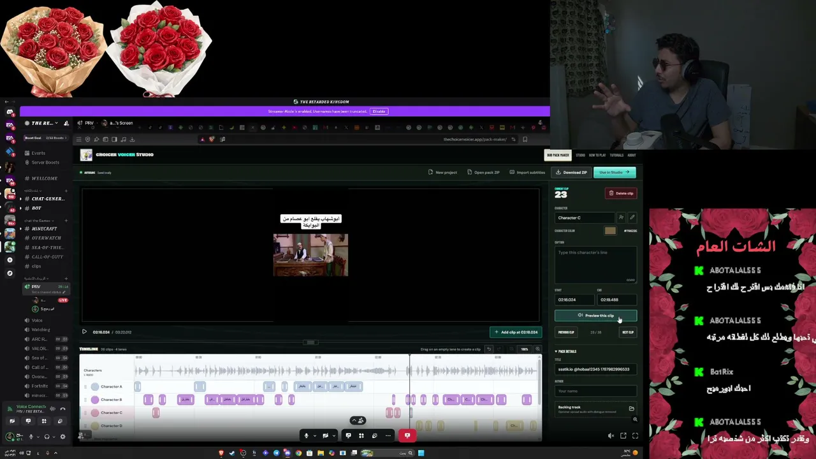Image resolution: width=816 pixels, height=459 pixels.
Task: Click screen share icon in stream control bar
Action: (348, 435)
